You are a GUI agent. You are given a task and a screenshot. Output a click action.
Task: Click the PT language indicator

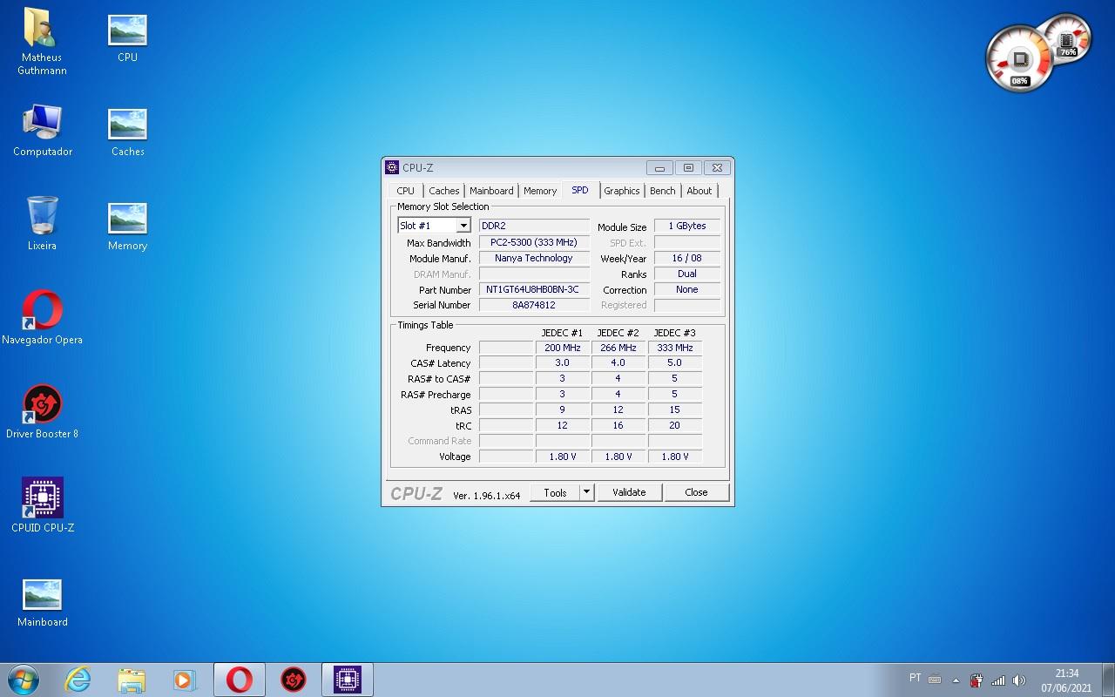click(915, 678)
